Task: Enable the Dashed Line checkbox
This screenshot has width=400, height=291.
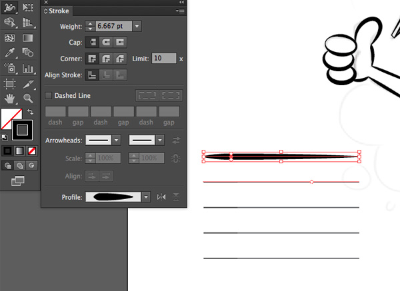Action: (x=49, y=96)
